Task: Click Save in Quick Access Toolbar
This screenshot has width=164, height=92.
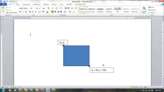Action: tap(4, 1)
